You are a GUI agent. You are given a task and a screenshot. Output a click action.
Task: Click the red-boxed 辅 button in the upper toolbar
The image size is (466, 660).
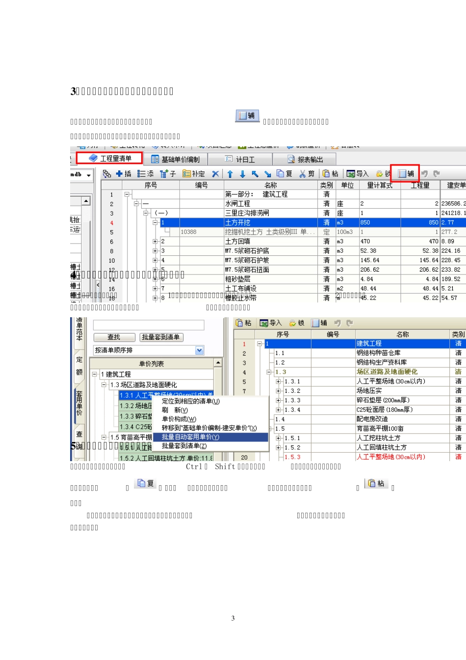[406, 174]
